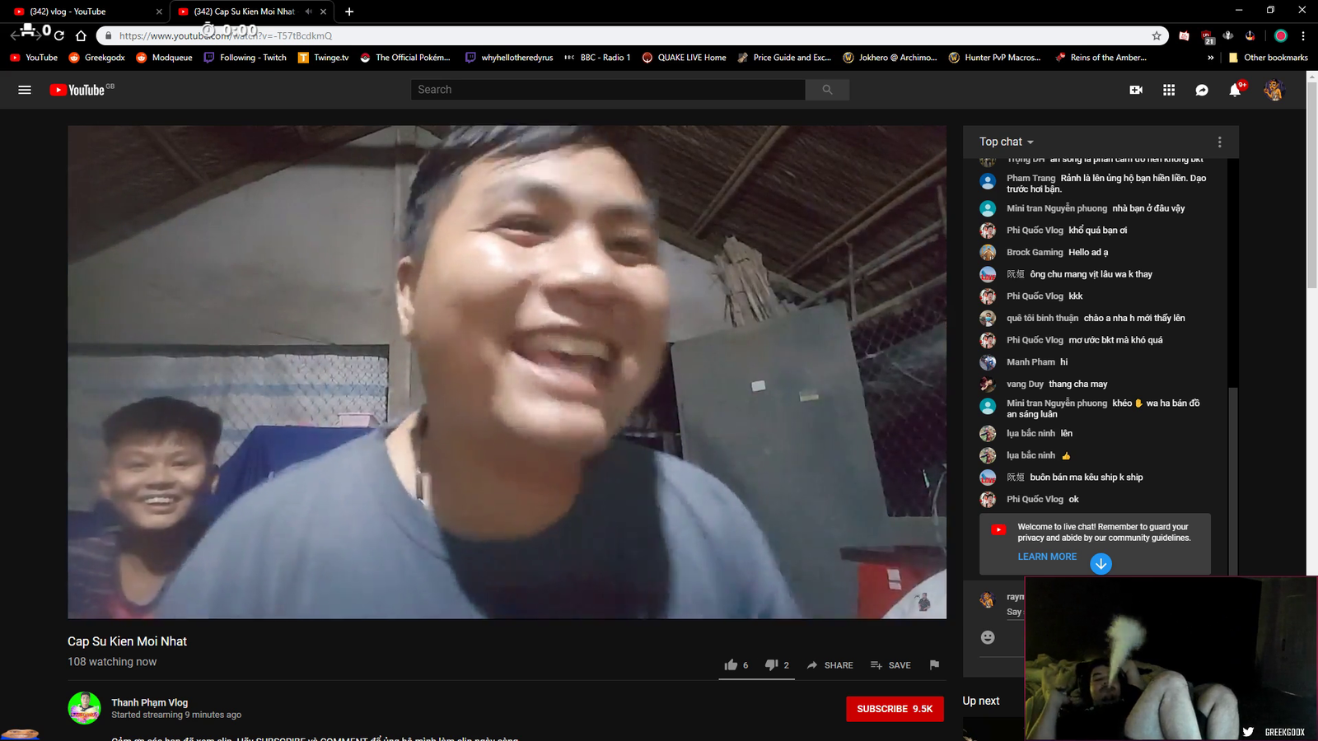Image resolution: width=1318 pixels, height=741 pixels.
Task: Open the create video camera icon
Action: click(1136, 90)
